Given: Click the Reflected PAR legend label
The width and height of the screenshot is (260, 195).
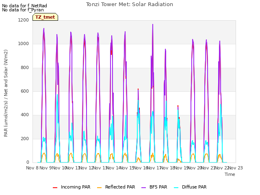Looking at the screenshot, I should [x=120, y=187].
